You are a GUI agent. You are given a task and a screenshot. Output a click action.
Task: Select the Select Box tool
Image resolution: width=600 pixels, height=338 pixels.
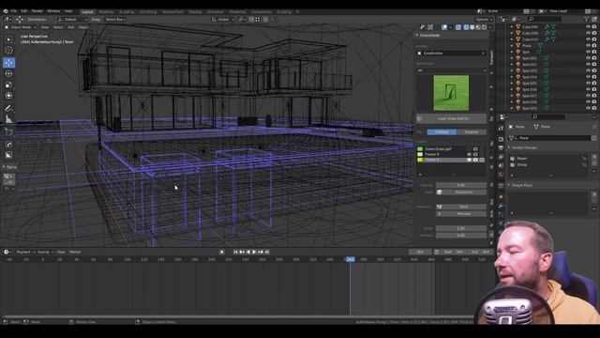[x=8, y=39]
